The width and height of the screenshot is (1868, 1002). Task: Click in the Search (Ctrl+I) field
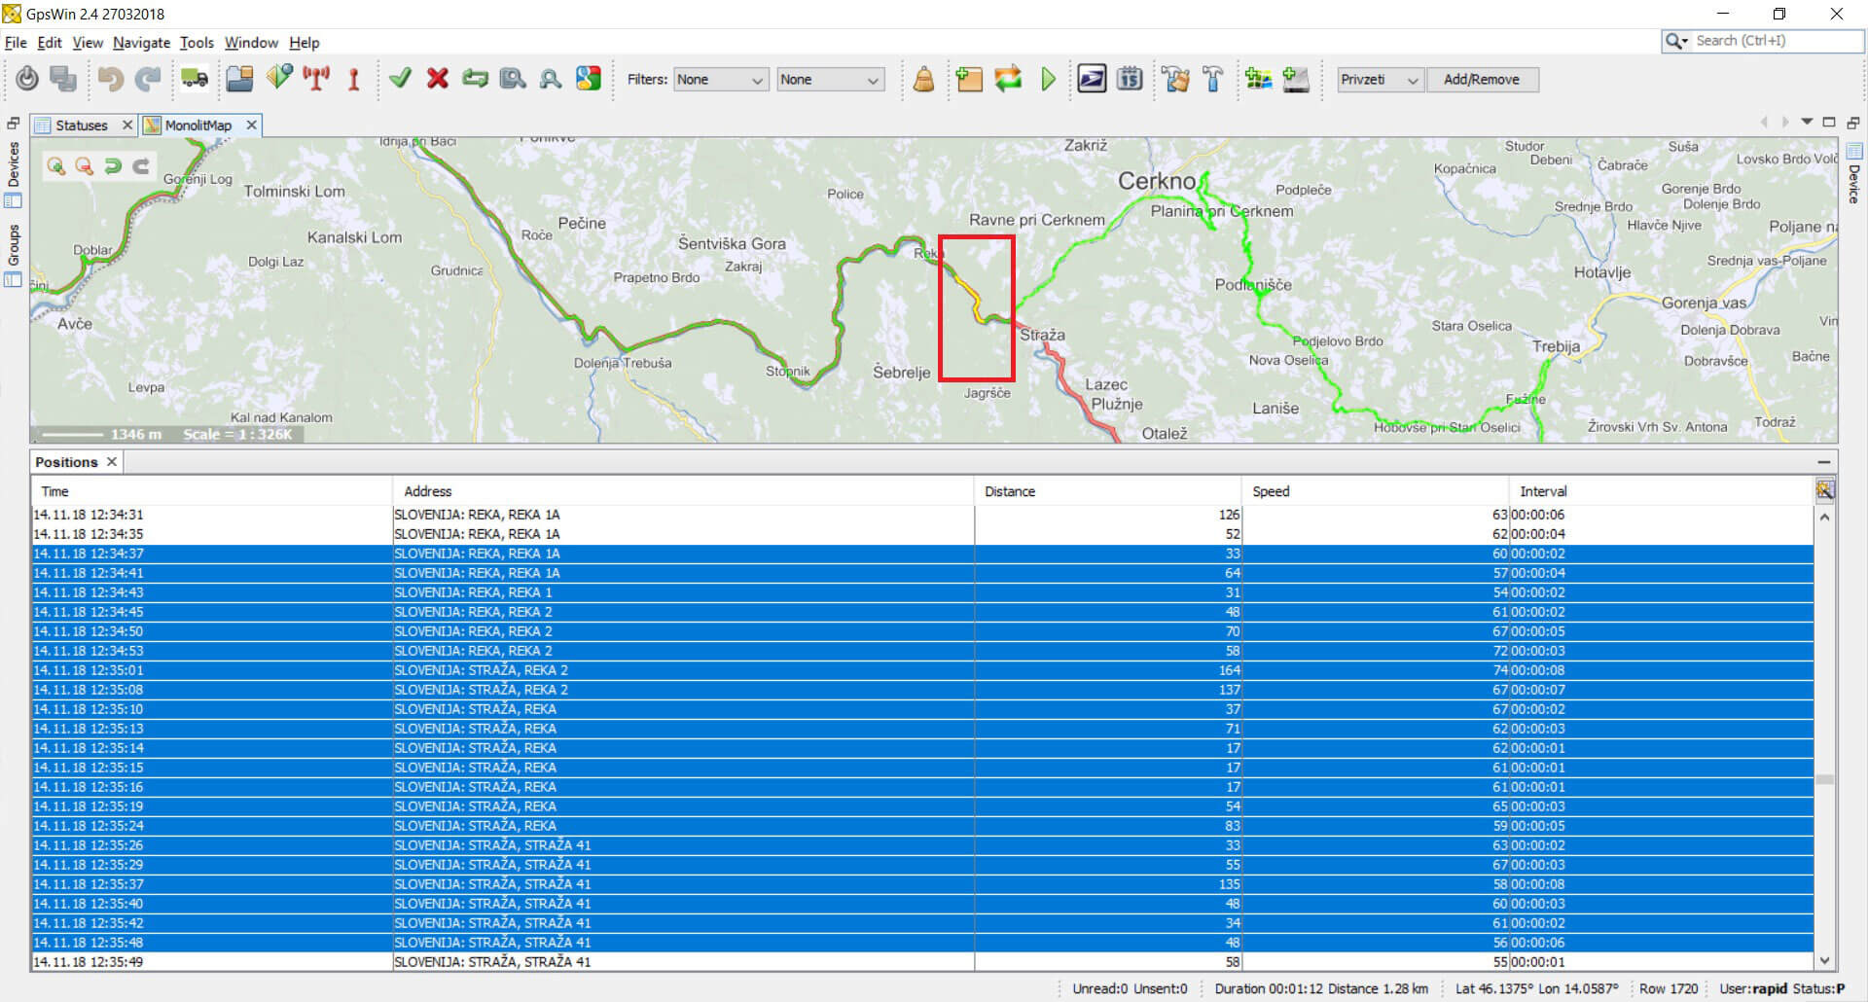pos(1777,41)
